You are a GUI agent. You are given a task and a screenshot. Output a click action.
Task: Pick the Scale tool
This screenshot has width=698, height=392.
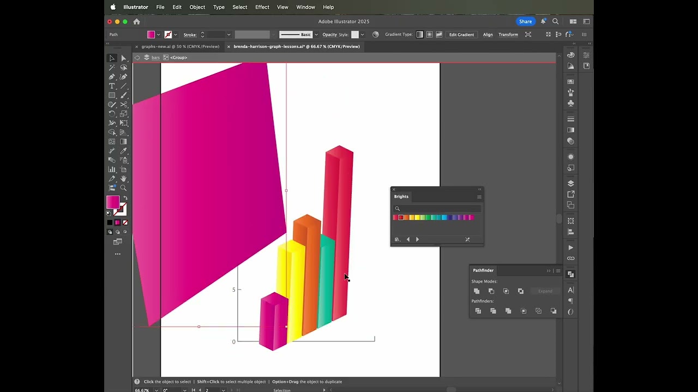(124, 114)
